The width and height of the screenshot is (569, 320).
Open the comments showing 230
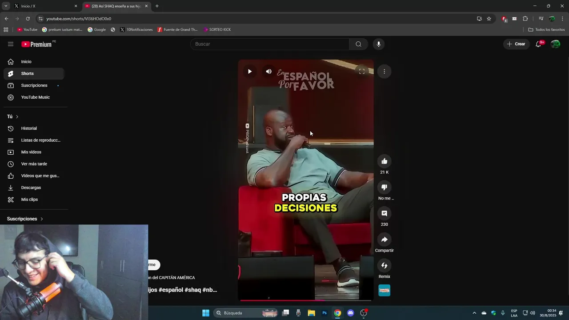tap(385, 213)
